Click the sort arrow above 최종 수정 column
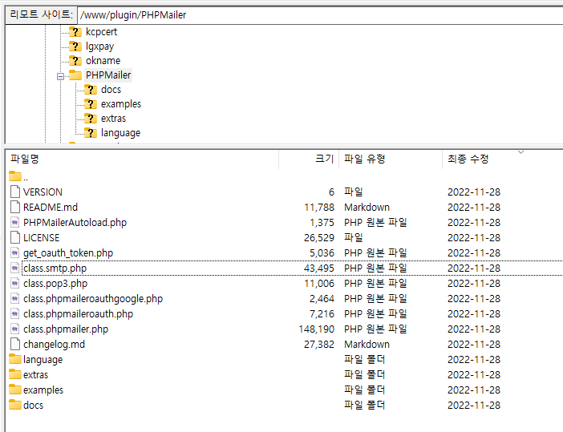The image size is (563, 432). click(520, 152)
